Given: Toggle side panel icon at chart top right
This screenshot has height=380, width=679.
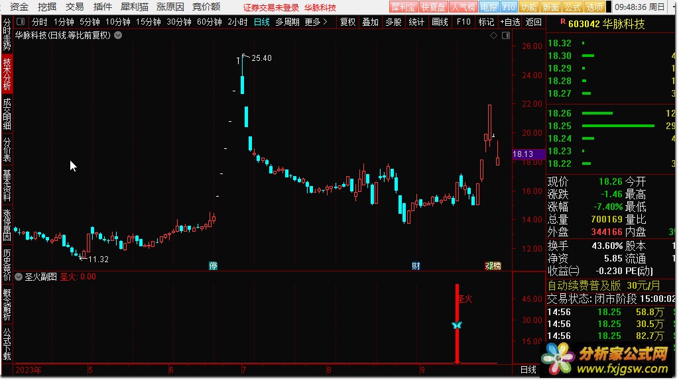Looking at the screenshot, I should pyautogui.click(x=506, y=36).
